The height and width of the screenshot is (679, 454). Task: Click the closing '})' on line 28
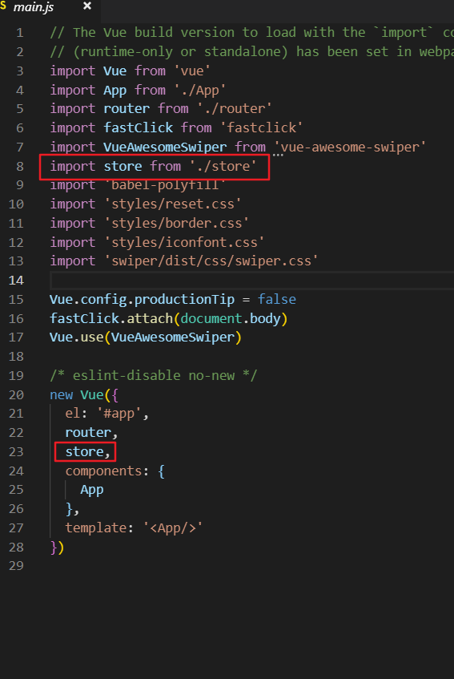57,548
